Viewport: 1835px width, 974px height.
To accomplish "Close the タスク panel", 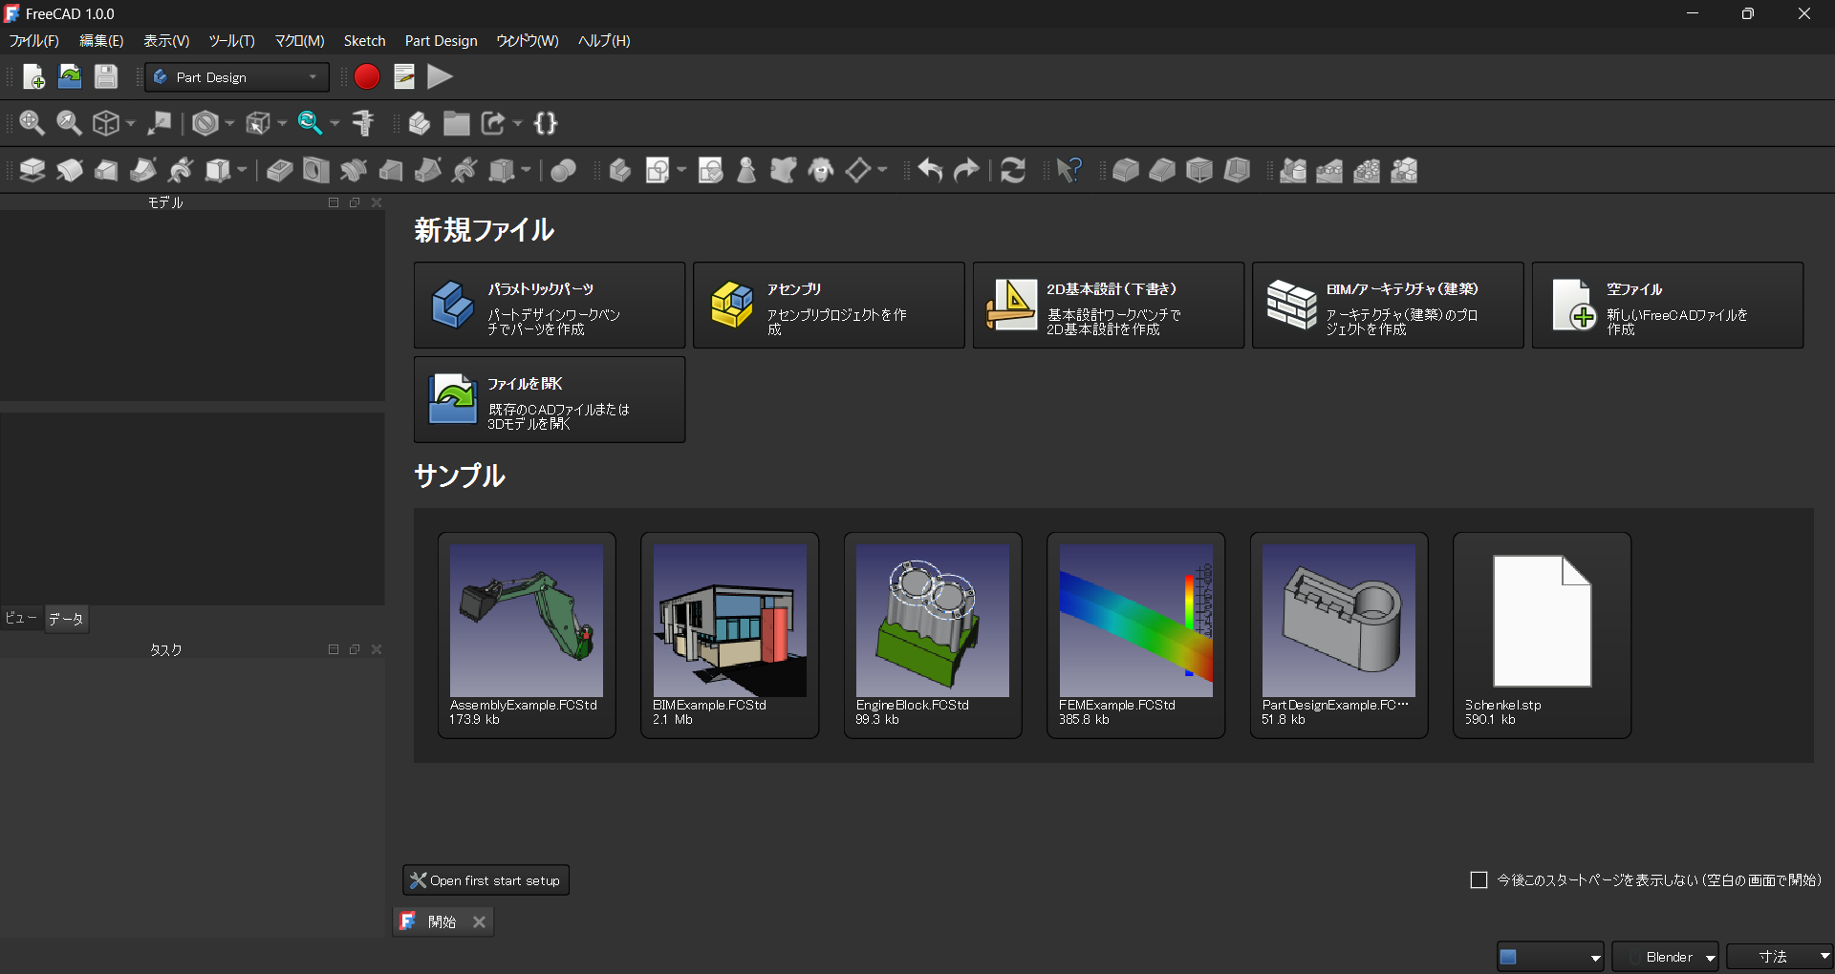I will point(377,649).
